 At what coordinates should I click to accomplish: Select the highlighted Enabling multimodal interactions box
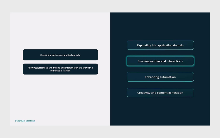click(x=160, y=61)
